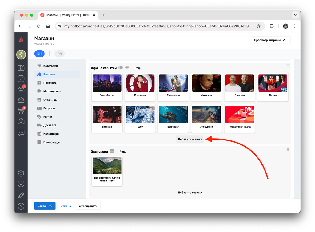
Task: Open the Шоу card
Action: (140, 119)
